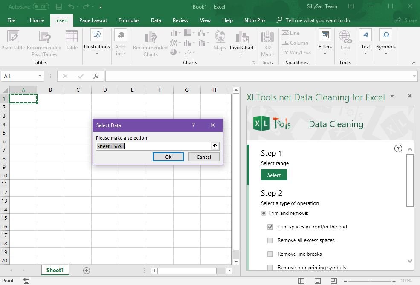420x285 pixels.
Task: Open the Data Cleaning pane options arrow
Action: coord(392,96)
